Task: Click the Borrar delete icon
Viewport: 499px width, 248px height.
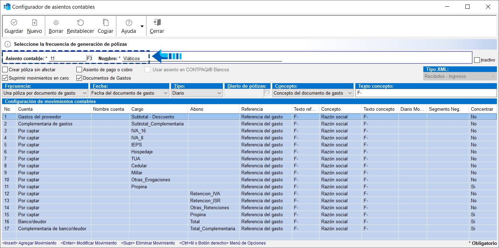Action: [56, 23]
